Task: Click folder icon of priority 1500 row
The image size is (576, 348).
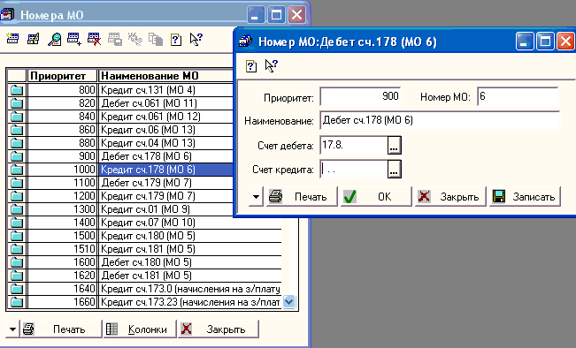Action: (17, 236)
